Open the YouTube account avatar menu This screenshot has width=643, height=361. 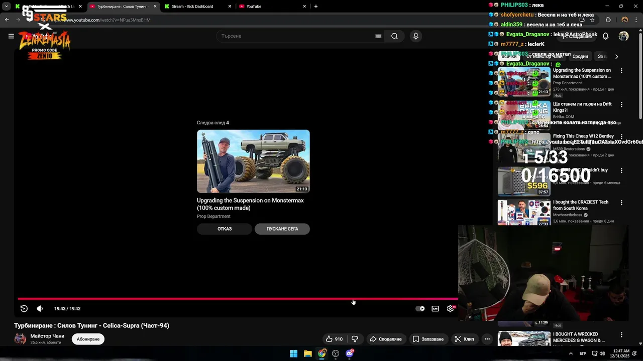(623, 36)
